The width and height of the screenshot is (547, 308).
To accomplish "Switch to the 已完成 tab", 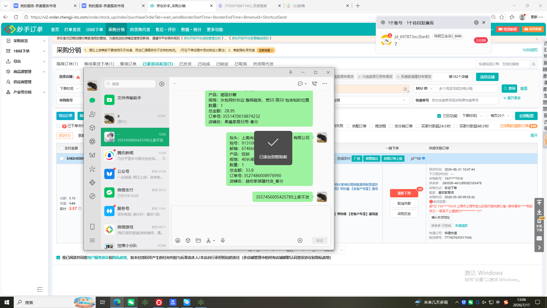I will click(204, 64).
